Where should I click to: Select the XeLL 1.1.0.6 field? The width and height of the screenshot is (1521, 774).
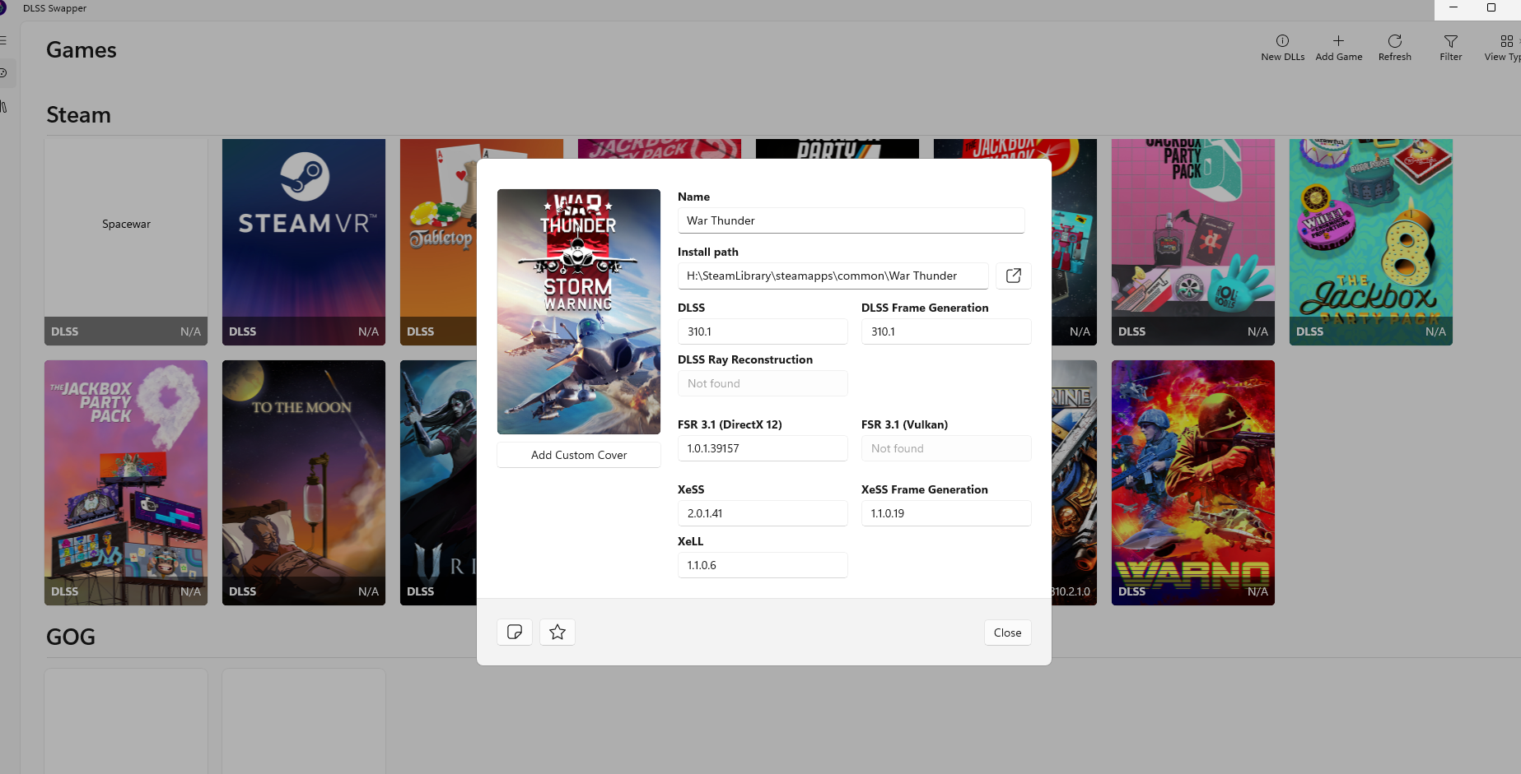click(763, 565)
